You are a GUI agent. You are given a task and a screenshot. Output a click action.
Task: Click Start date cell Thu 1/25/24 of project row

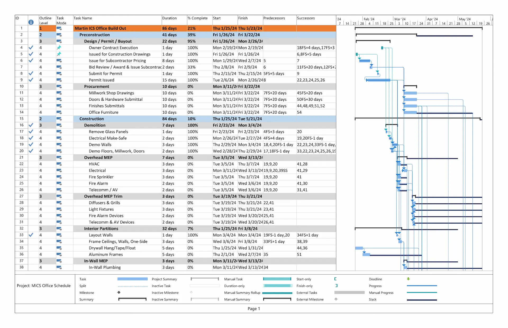[x=225, y=28]
